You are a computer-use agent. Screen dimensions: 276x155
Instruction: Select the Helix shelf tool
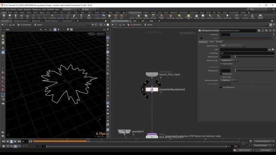(122, 16)
